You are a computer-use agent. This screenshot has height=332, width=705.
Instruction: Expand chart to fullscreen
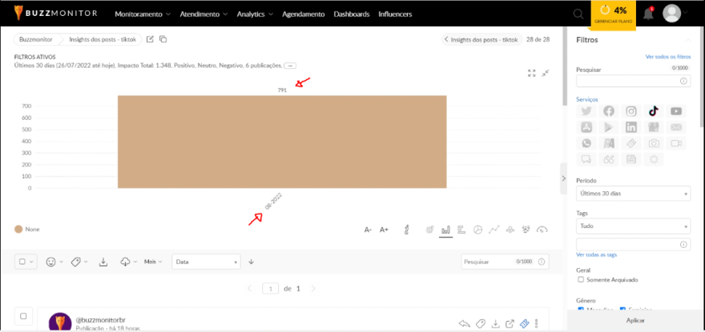[532, 73]
